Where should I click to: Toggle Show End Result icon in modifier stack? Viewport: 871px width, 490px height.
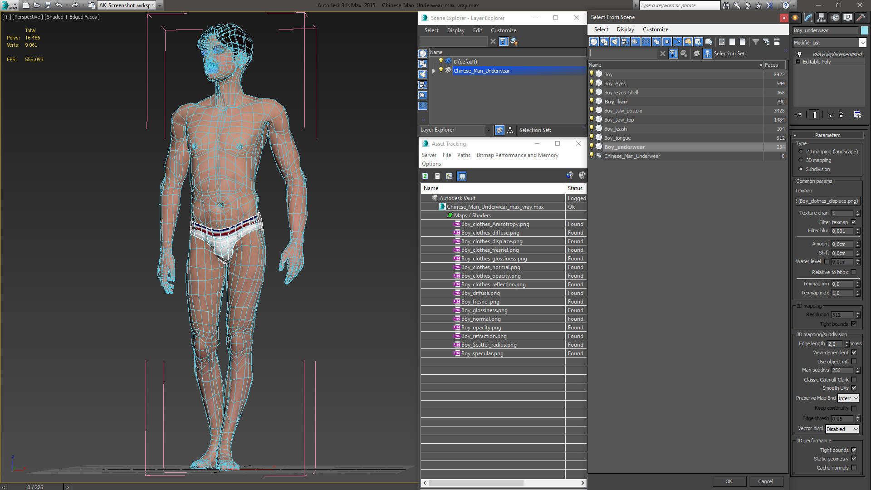pos(815,115)
